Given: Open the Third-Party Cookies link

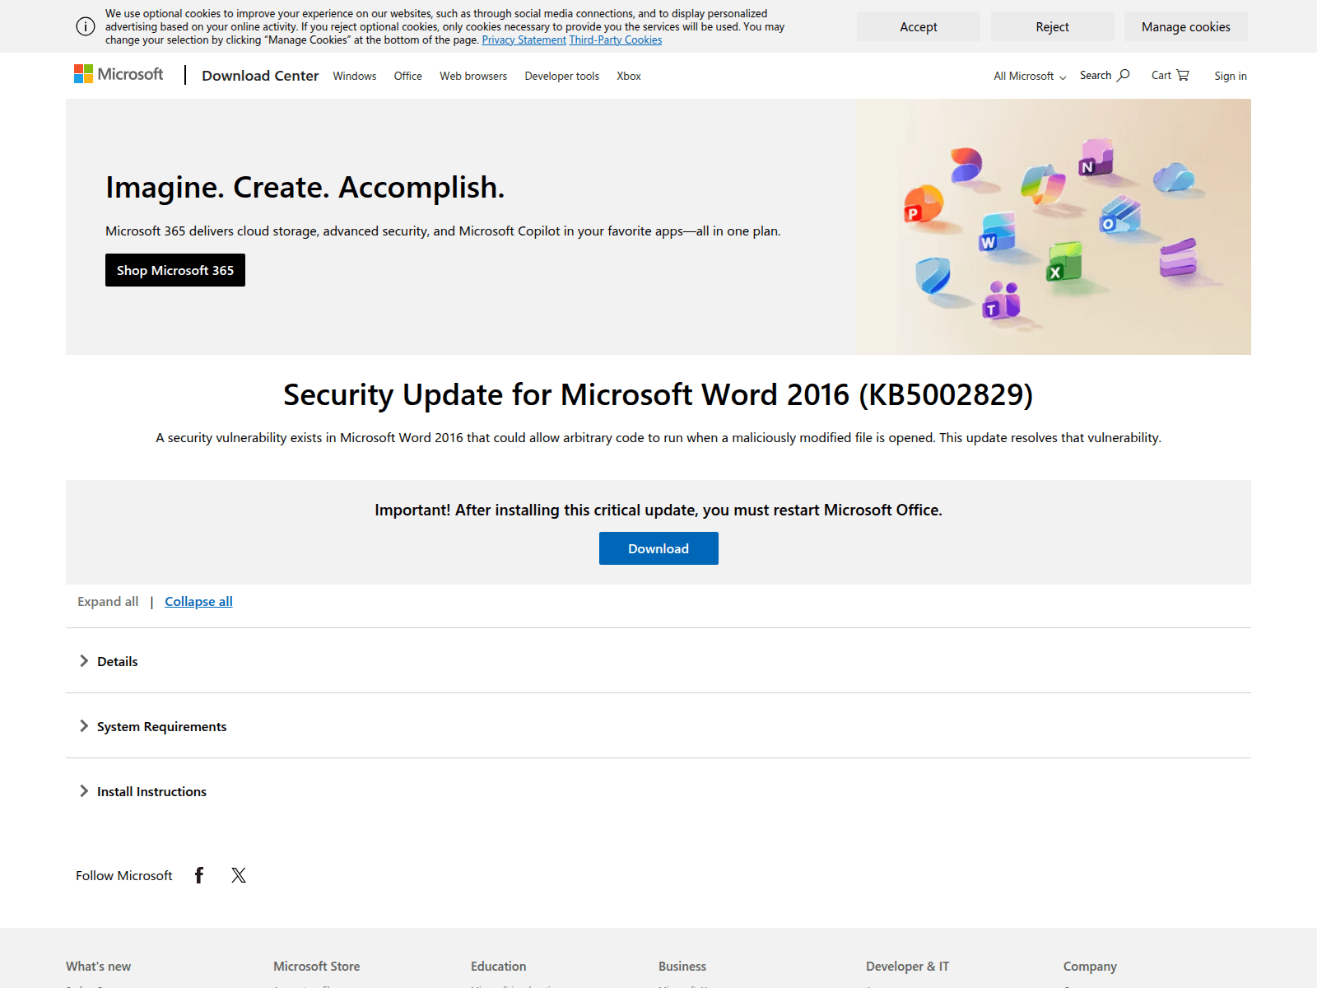Looking at the screenshot, I should click(x=616, y=40).
